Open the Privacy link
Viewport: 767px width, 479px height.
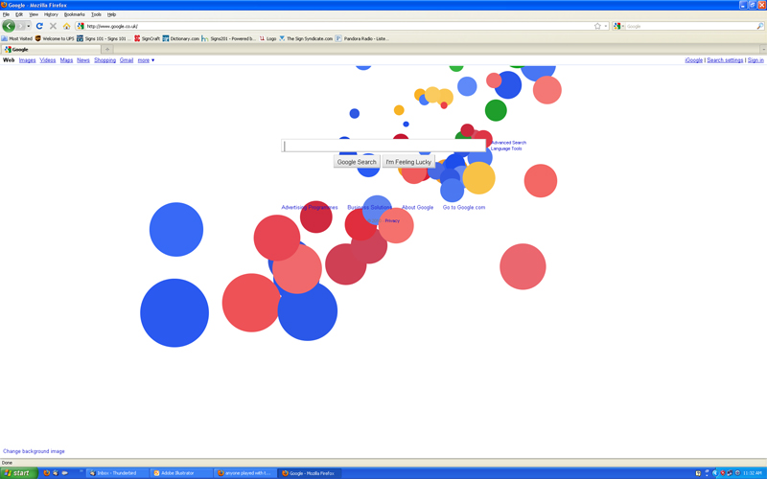[x=392, y=221]
